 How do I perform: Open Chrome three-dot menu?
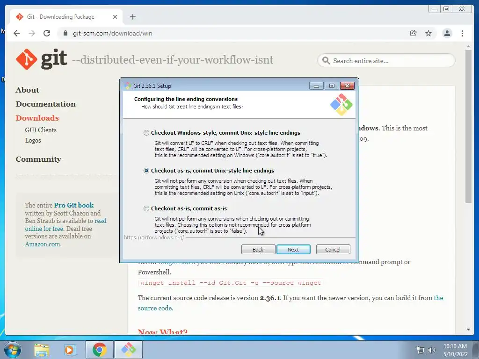pos(463,33)
